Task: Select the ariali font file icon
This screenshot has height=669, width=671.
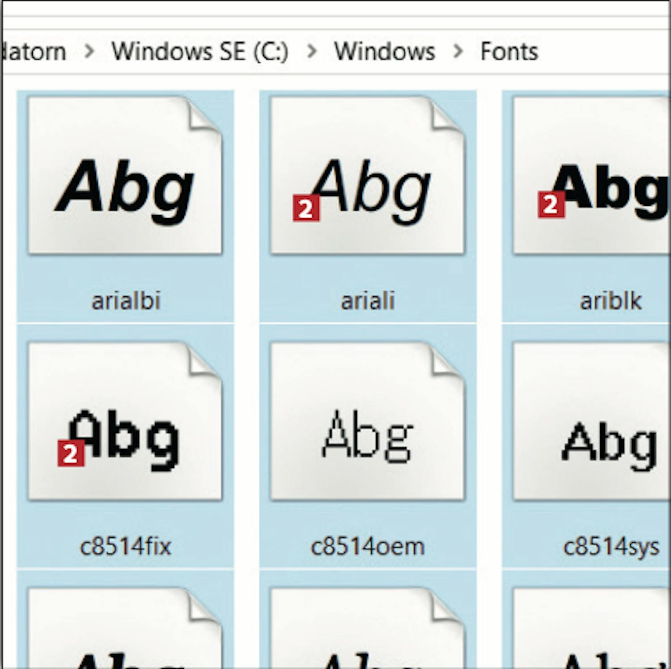Action: (368, 176)
